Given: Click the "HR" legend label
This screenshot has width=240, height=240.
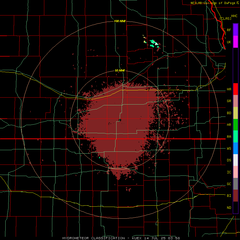Looking at the screenshot, I should (x=229, y=125).
